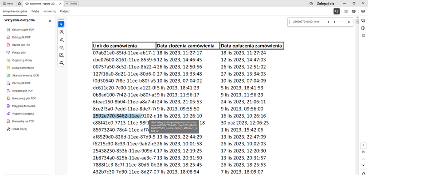Open Kompresuj plik PDF tool

pos(21,99)
